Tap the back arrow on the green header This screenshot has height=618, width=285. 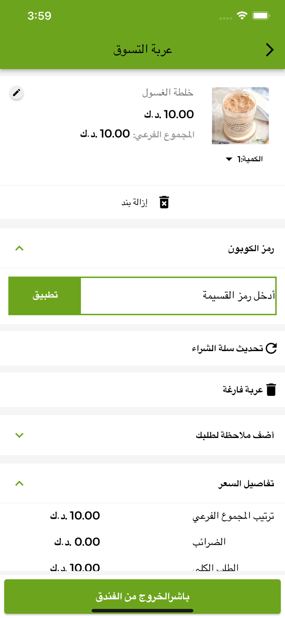270,49
